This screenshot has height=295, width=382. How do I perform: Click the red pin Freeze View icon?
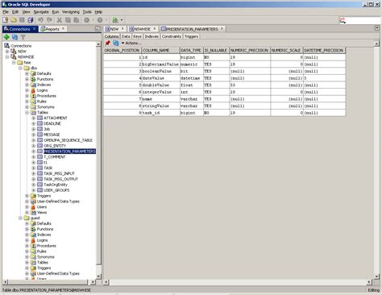[x=108, y=43]
